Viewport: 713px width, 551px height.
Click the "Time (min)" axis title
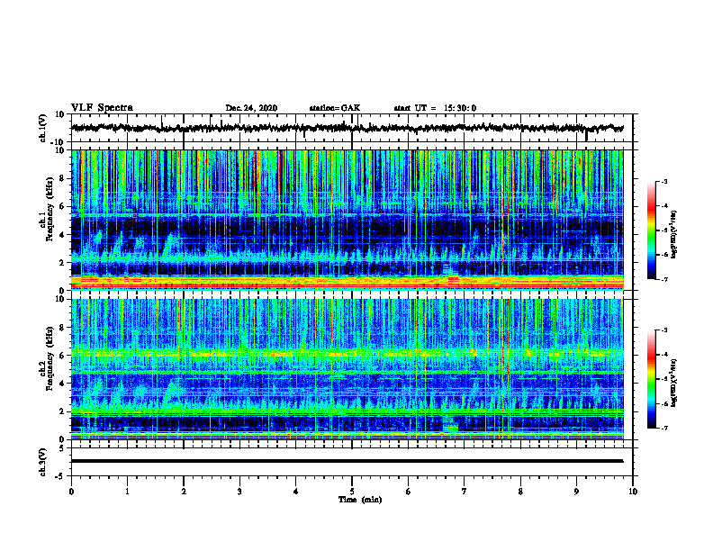pos(360,500)
